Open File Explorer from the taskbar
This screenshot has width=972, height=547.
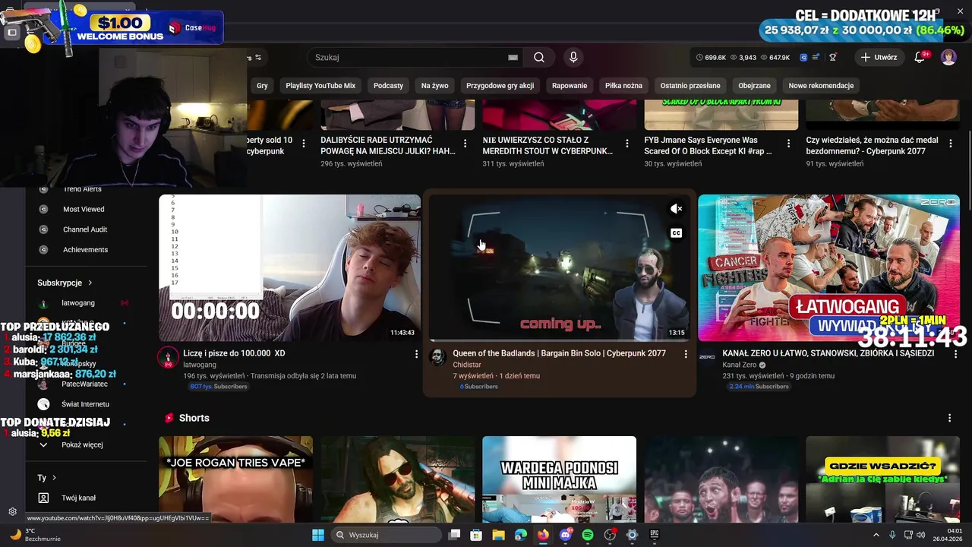pos(498,535)
